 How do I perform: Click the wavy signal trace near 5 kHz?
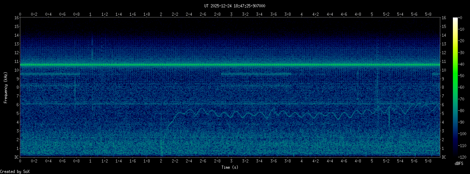click(245, 114)
